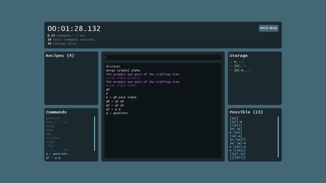Select the α (12) item in Storage
The image size is (326, 183).
(x=237, y=62)
